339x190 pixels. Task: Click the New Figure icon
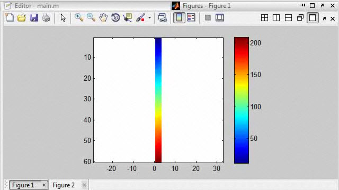[x=10, y=18]
